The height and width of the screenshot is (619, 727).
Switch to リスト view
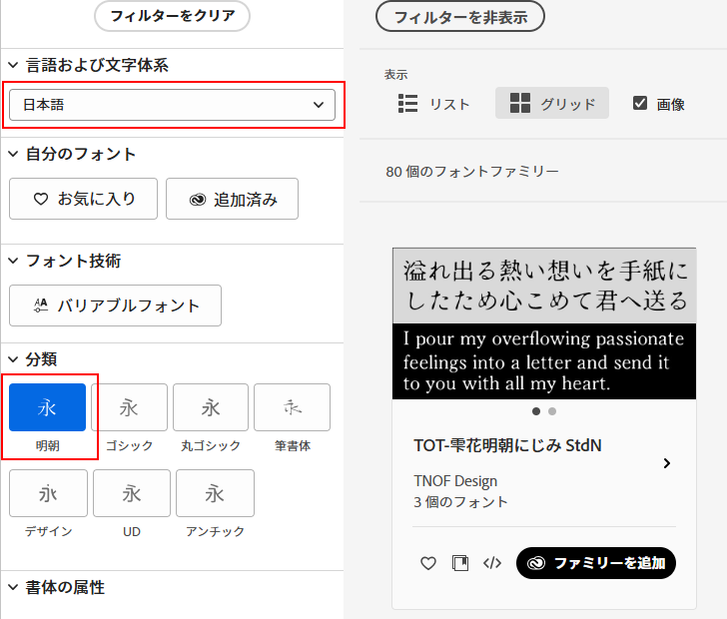point(433,104)
